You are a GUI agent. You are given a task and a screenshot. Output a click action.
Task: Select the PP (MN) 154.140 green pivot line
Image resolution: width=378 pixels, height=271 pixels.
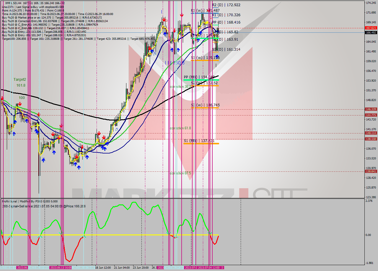tap(201, 80)
